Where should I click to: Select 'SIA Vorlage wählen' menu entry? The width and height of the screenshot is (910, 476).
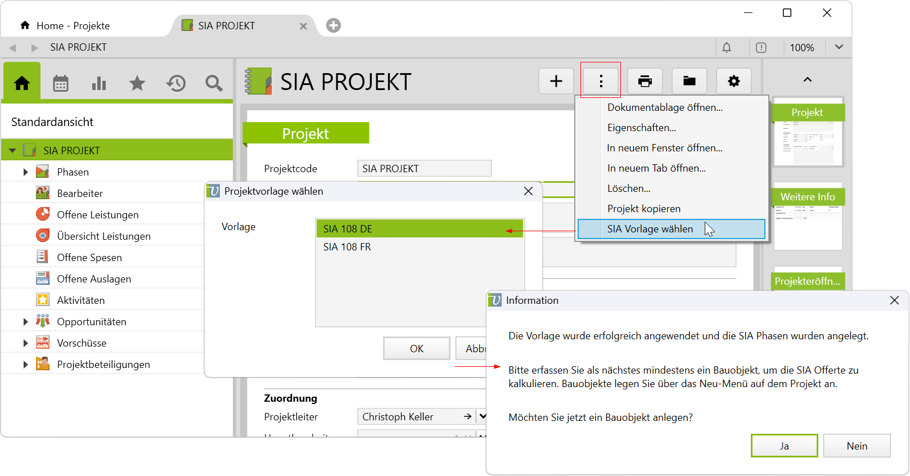pyautogui.click(x=650, y=229)
